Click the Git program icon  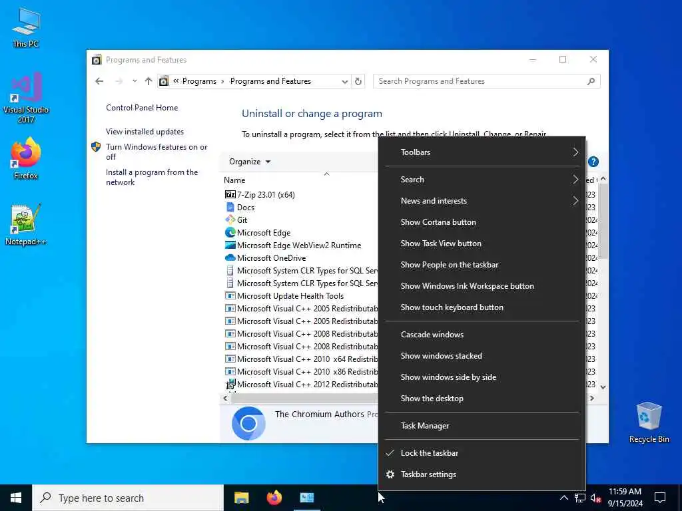click(x=230, y=220)
